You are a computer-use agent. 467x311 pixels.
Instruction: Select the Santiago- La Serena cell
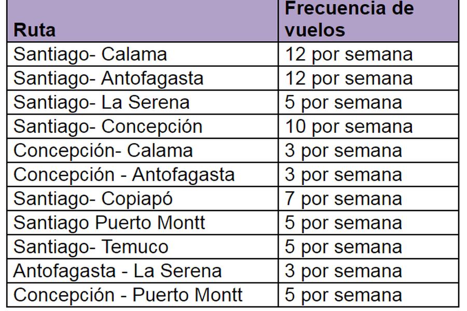[x=142, y=103]
